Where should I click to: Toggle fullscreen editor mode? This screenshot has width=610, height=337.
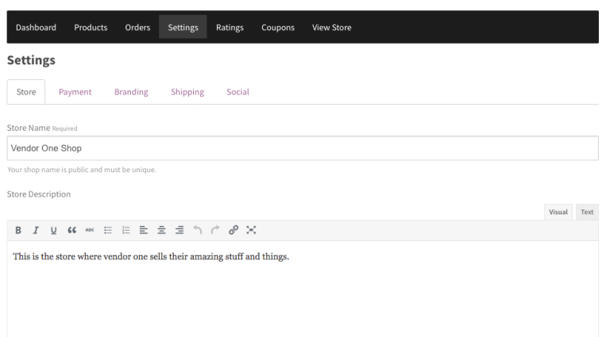click(252, 231)
